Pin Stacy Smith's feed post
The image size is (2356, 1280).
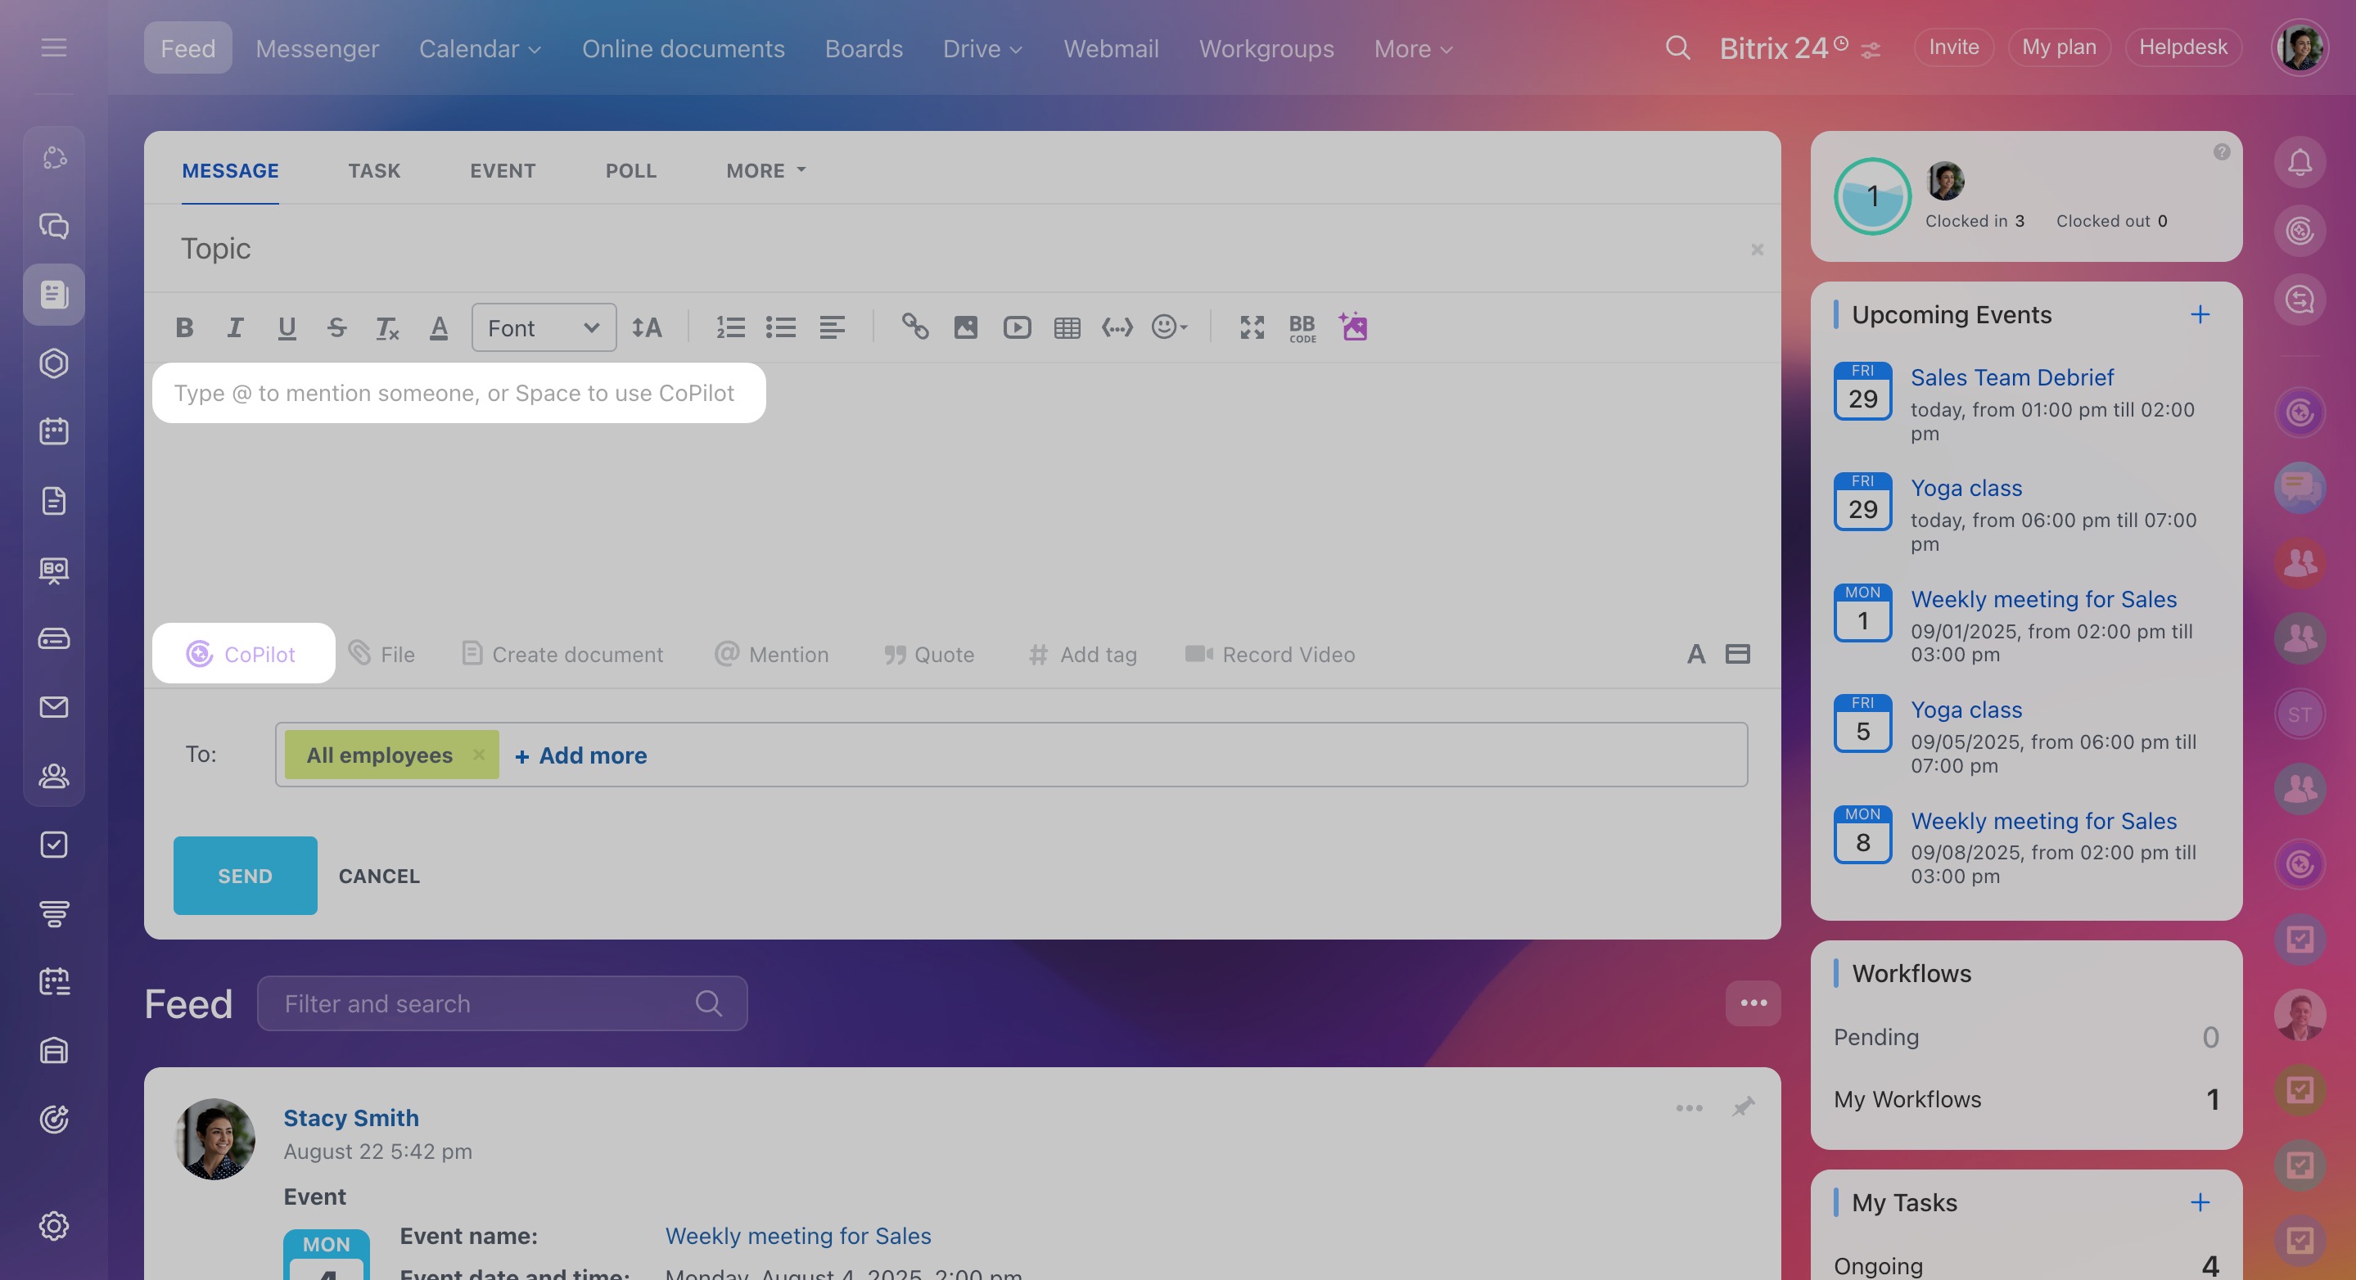[1742, 1107]
